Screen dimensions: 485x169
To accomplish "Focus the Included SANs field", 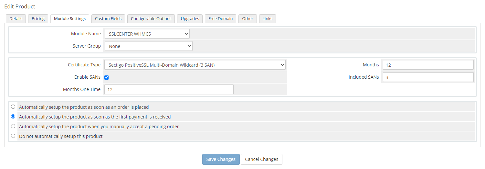I will pos(428,77).
